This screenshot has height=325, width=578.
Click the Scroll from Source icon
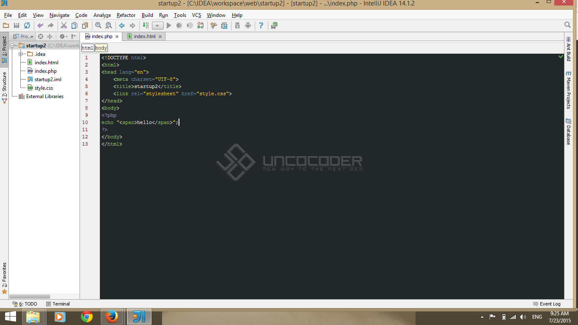[41, 36]
